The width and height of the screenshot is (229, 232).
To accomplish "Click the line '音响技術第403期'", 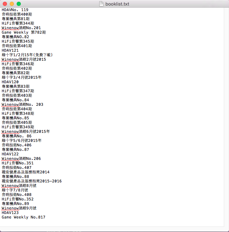I will click(x=17, y=95).
